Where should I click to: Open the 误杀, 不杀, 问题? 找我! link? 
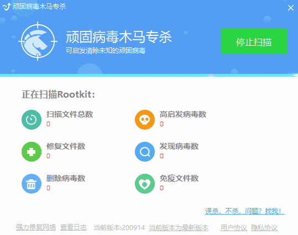pos(244,211)
